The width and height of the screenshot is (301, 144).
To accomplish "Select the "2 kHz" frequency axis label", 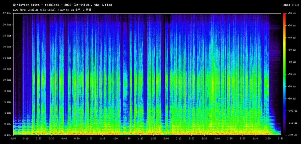I will pyautogui.click(x=8, y=124).
